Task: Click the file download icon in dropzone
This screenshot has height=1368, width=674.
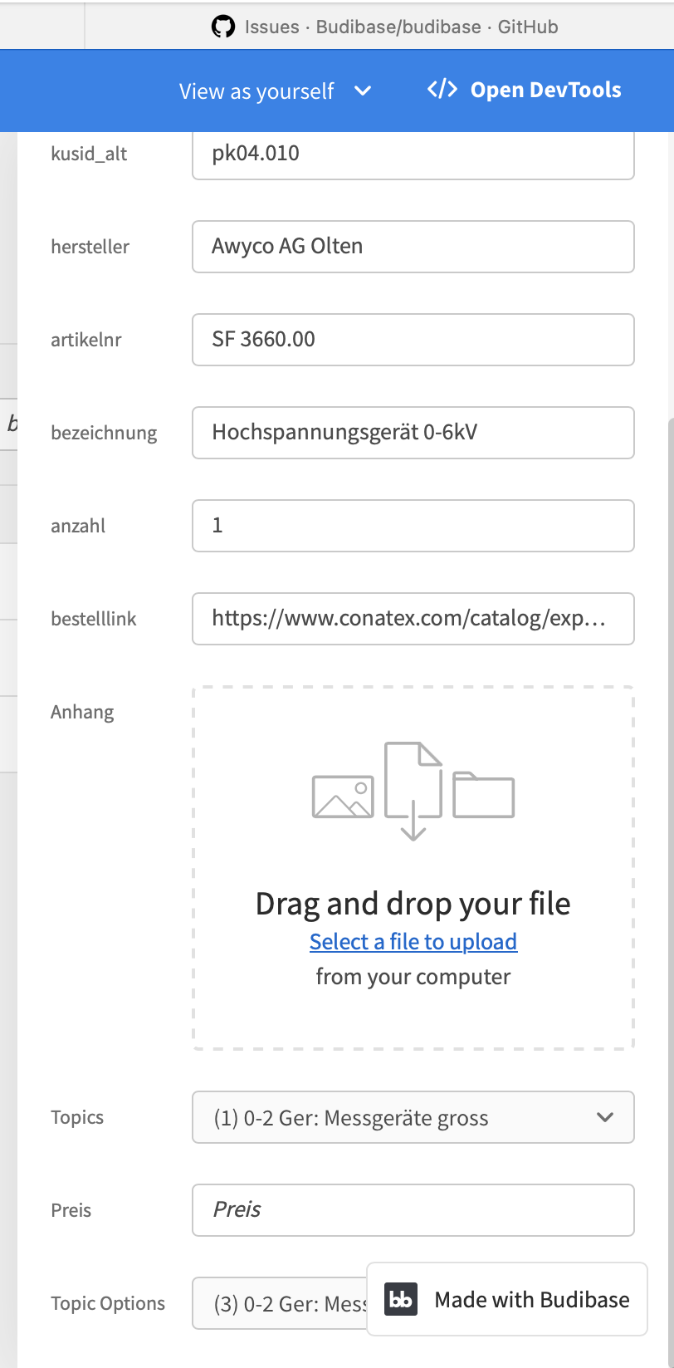Action: click(x=413, y=791)
